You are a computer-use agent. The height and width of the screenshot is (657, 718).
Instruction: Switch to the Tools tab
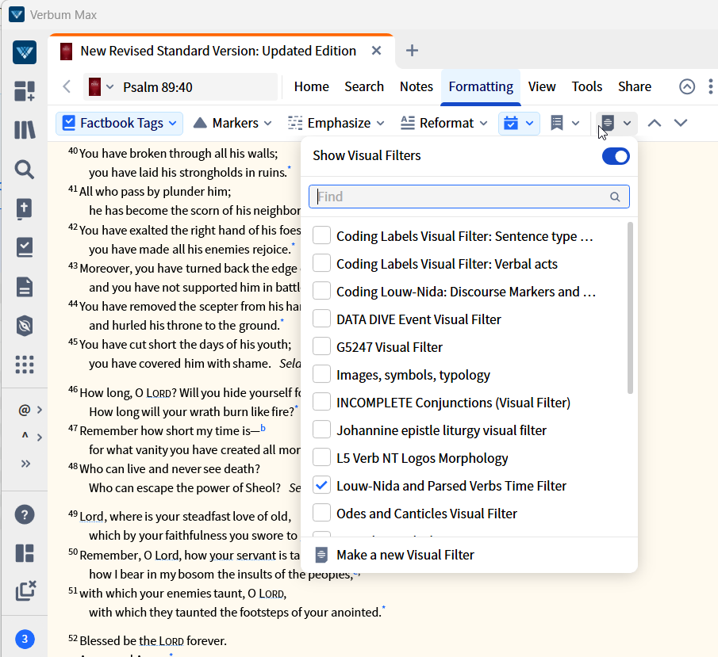tap(586, 86)
